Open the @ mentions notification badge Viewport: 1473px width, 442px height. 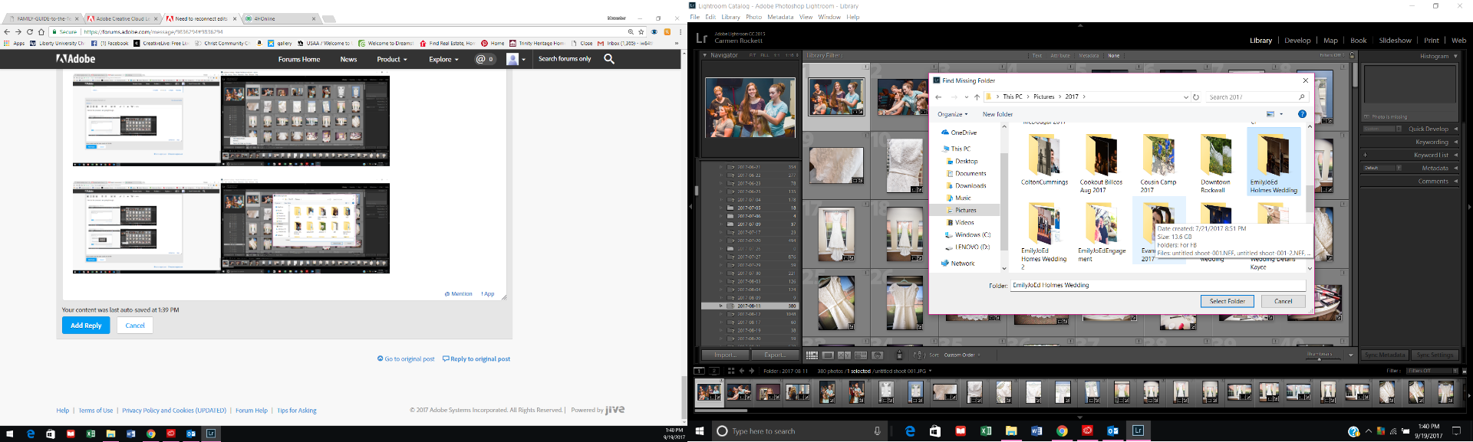point(485,59)
